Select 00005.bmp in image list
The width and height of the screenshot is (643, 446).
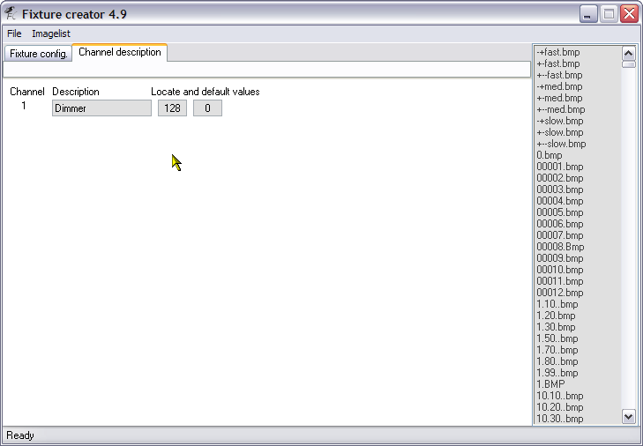pos(560,212)
